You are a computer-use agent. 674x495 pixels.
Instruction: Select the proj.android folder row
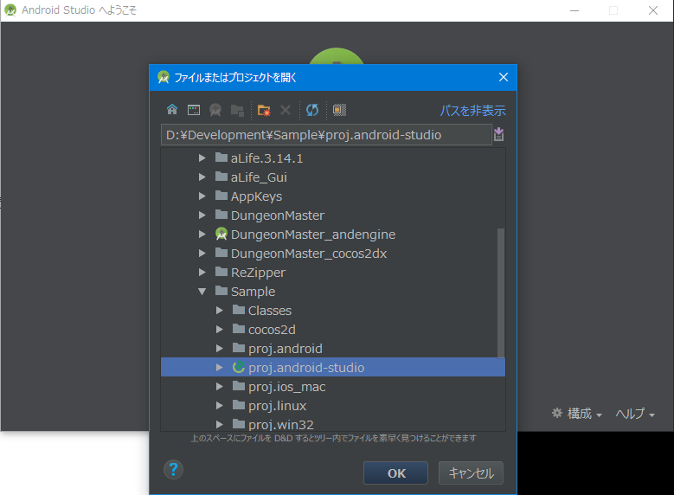click(x=333, y=349)
